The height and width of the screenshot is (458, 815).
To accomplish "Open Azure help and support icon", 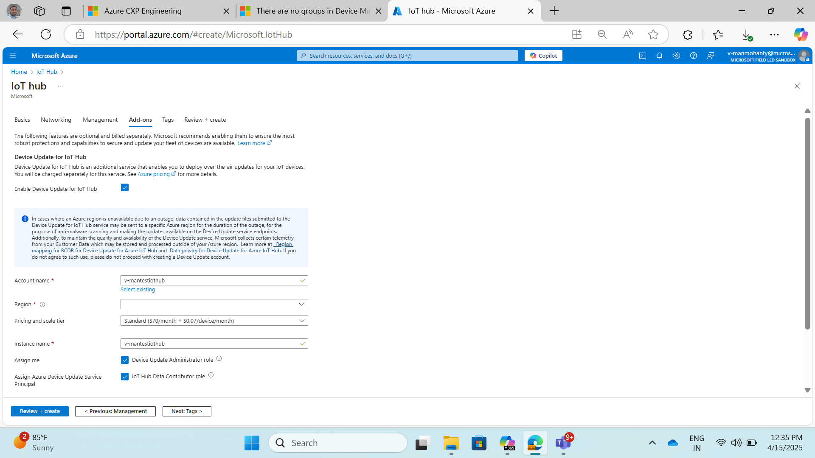I will [x=694, y=56].
